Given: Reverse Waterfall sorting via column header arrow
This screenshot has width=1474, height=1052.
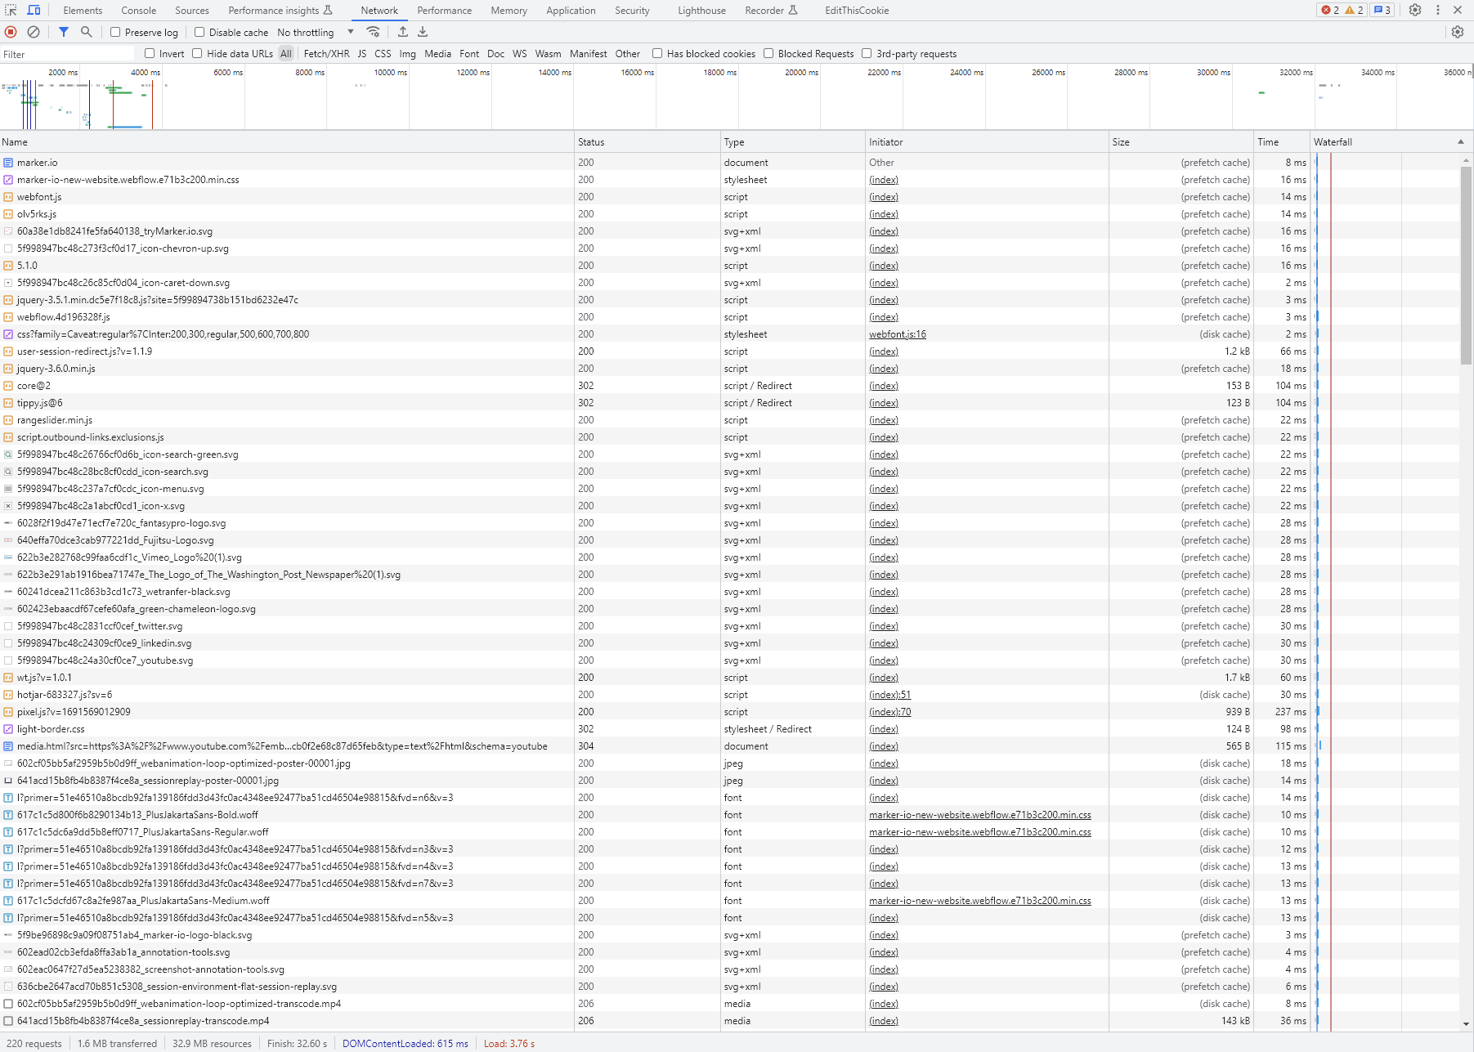Looking at the screenshot, I should 1460,141.
